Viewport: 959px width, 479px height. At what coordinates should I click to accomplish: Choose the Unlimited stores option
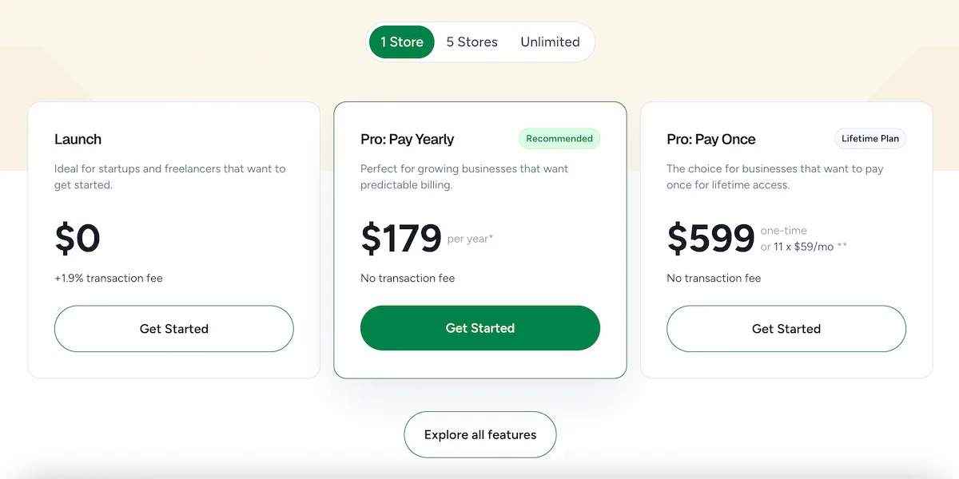point(550,42)
